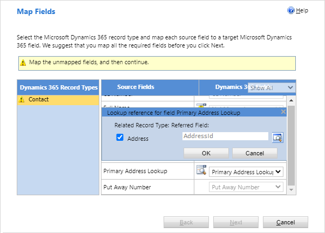Uncheck the Address checkbox

[x=120, y=138]
